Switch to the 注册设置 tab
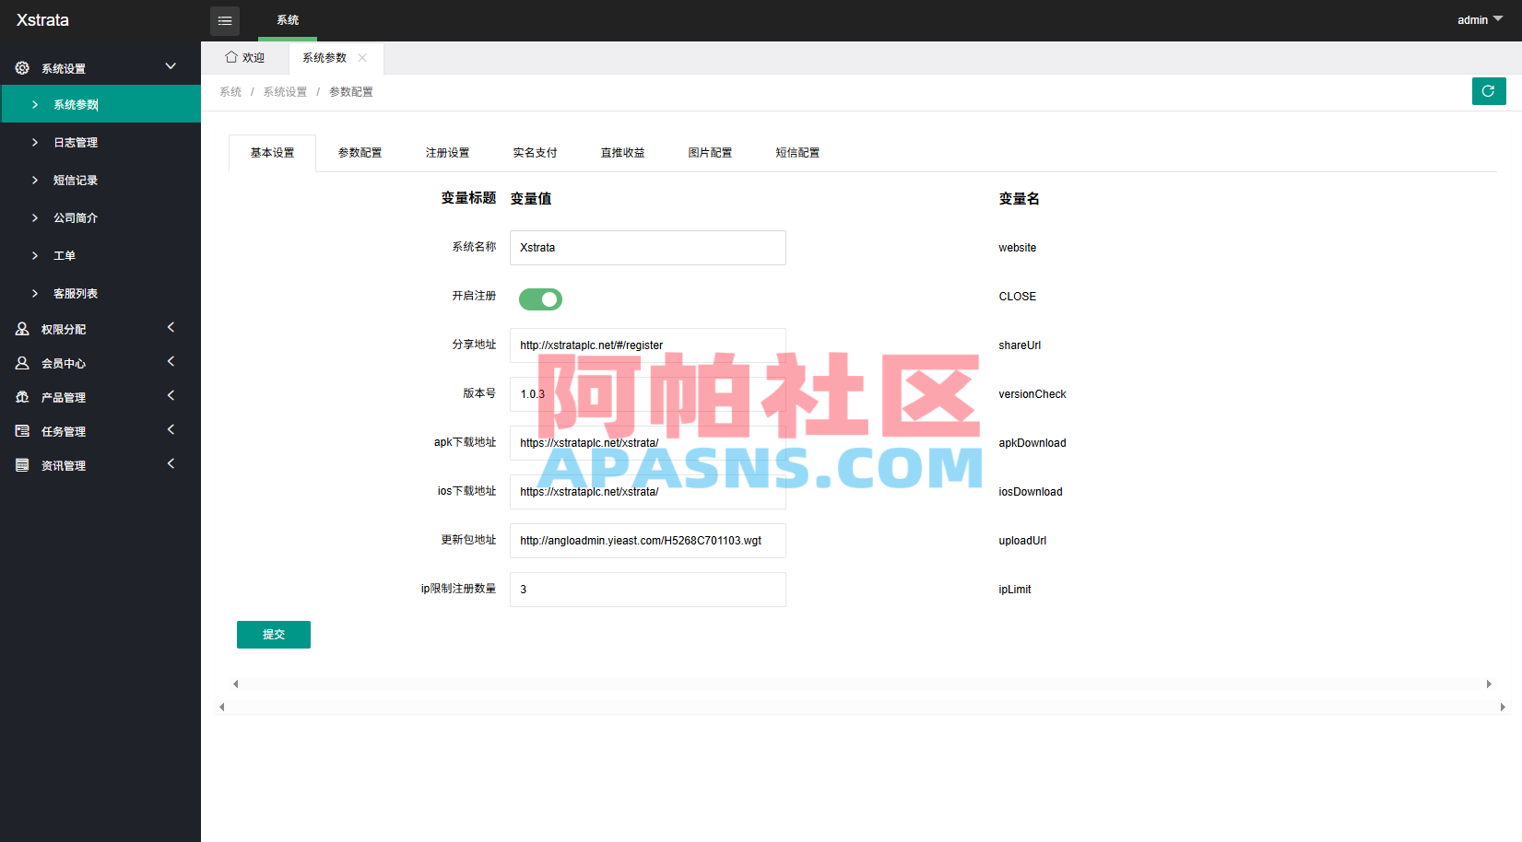Viewport: 1522px width, 842px height. point(447,153)
